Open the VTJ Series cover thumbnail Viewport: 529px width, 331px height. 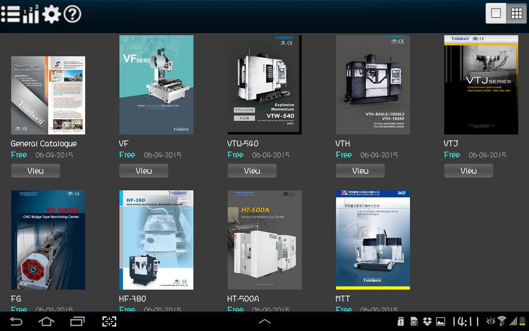pyautogui.click(x=481, y=84)
